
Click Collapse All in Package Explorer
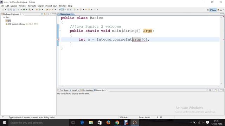pyautogui.click(x=42, y=14)
